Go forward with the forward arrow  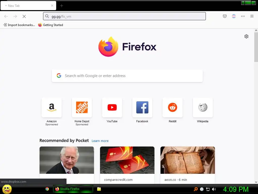15,16
